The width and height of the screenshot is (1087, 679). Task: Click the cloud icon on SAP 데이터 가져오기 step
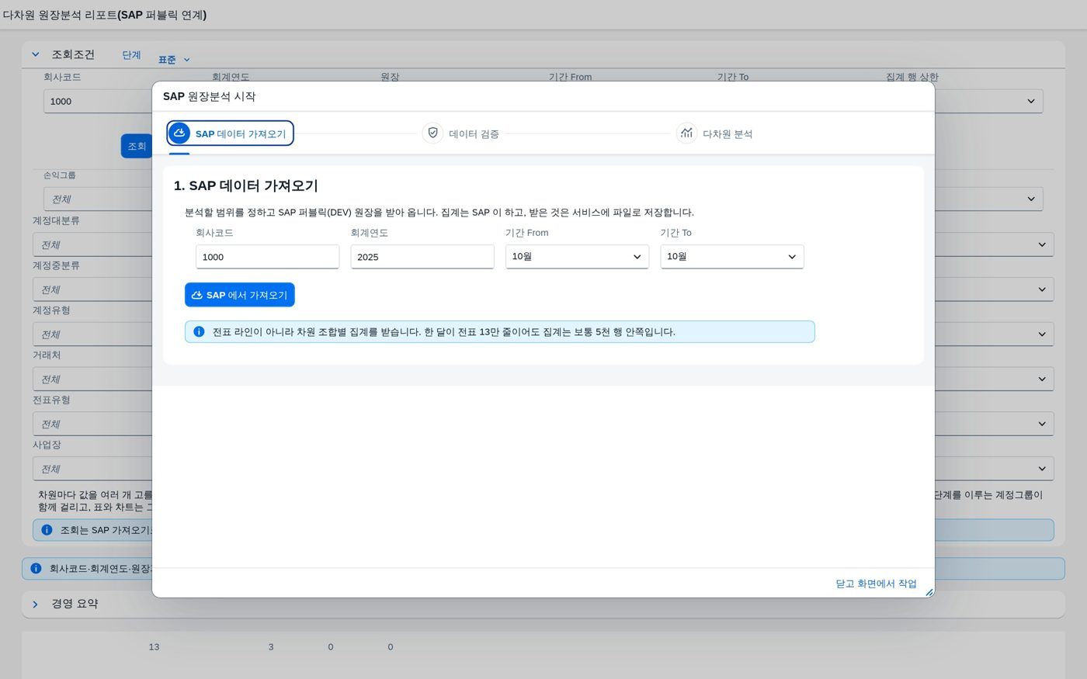pos(179,133)
